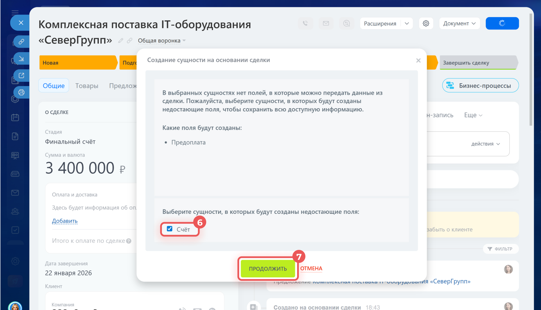Screen dimensions: 541x310
Task: Open the settings gear icon near Документ
Action: click(426, 23)
